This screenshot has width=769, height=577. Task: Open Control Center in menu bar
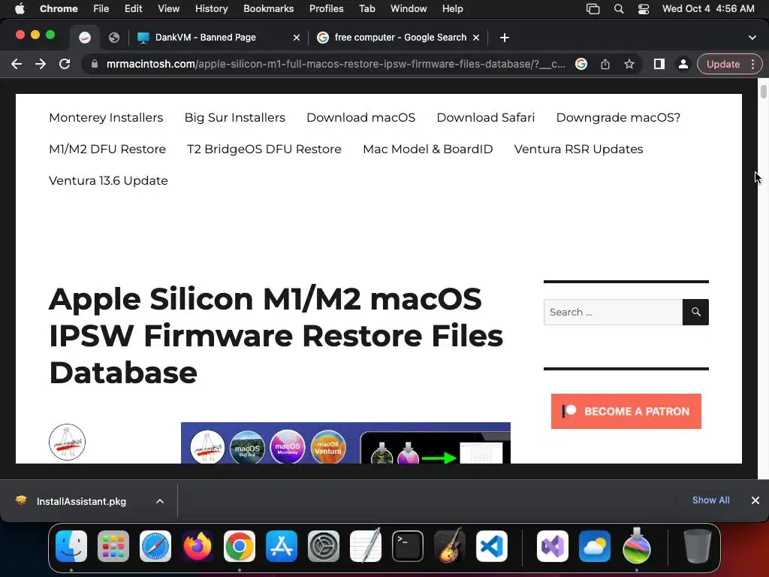[644, 9]
